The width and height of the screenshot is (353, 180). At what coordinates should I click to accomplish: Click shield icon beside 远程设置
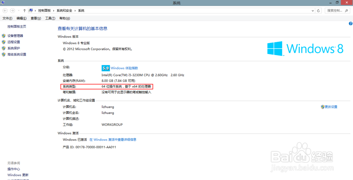4,42
